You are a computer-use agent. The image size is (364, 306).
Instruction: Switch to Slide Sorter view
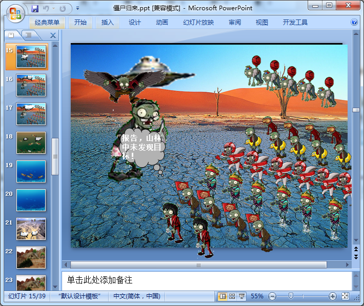tap(232, 296)
